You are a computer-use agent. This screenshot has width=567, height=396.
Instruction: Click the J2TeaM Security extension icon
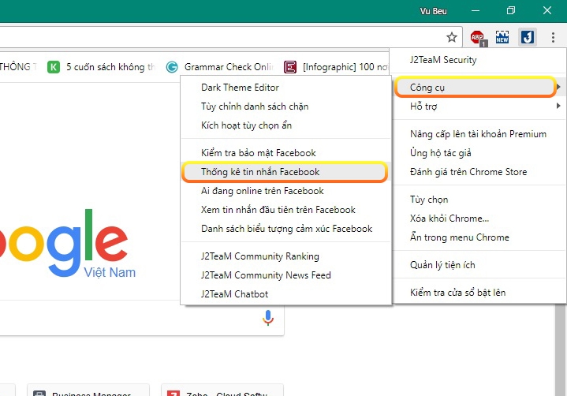tap(528, 37)
